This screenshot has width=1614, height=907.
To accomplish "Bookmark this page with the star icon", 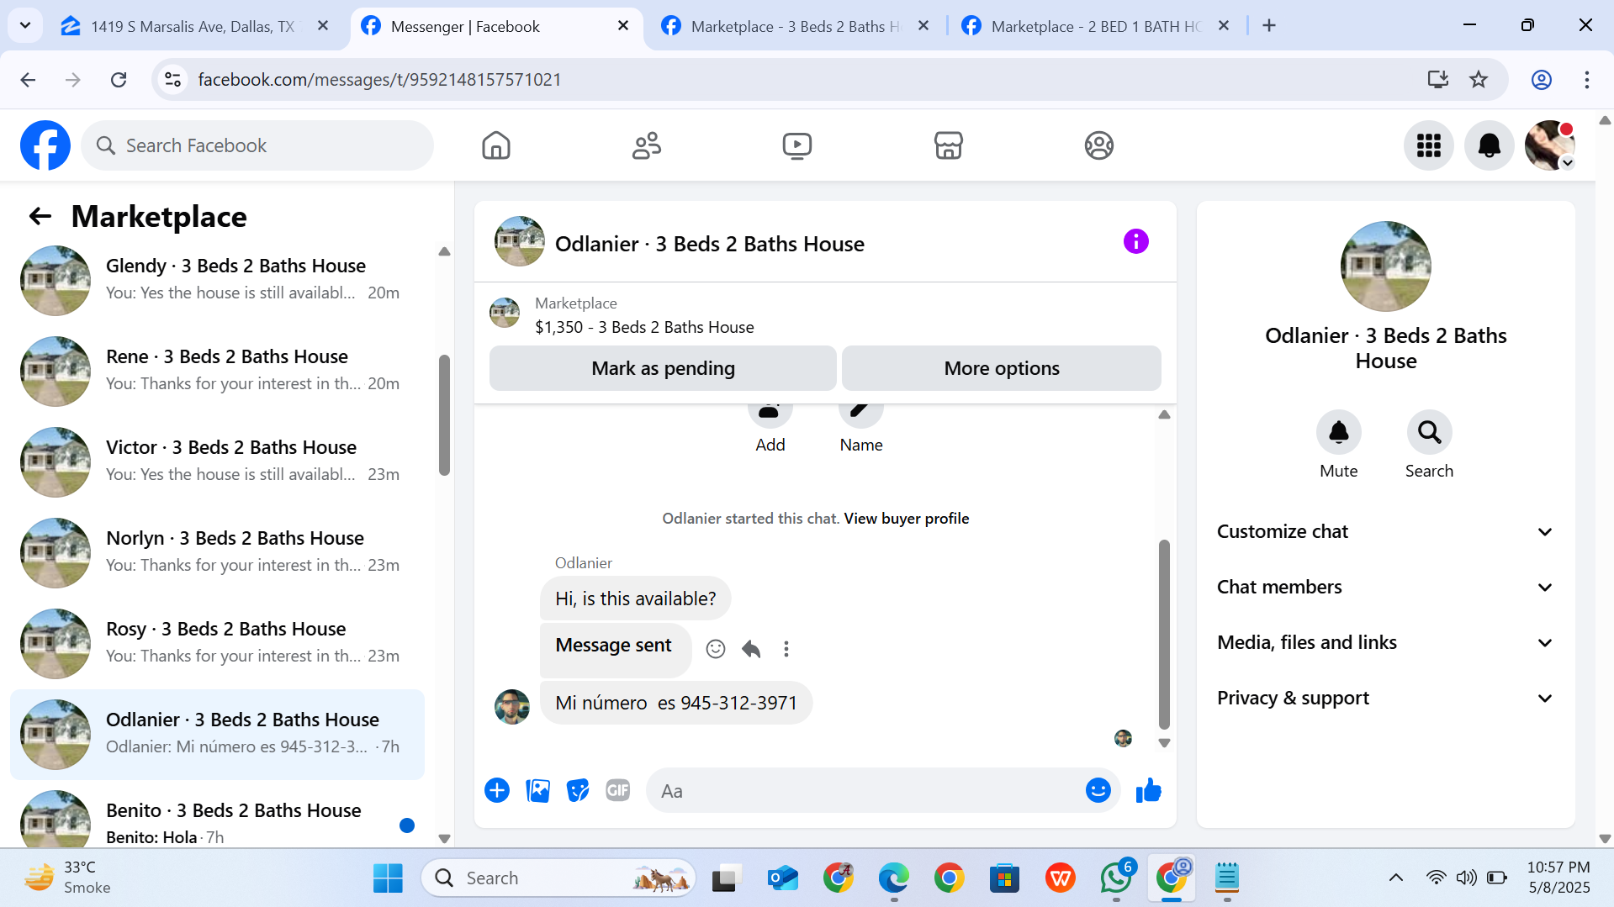I will click(1479, 80).
